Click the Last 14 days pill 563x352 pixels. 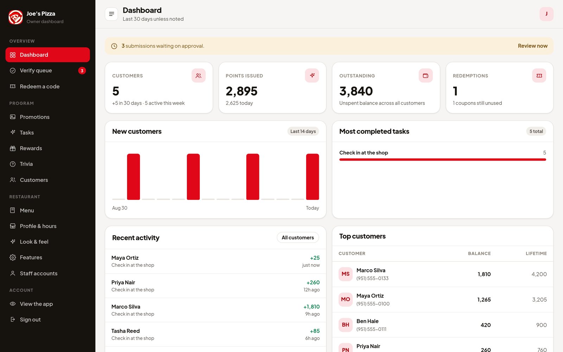click(303, 131)
